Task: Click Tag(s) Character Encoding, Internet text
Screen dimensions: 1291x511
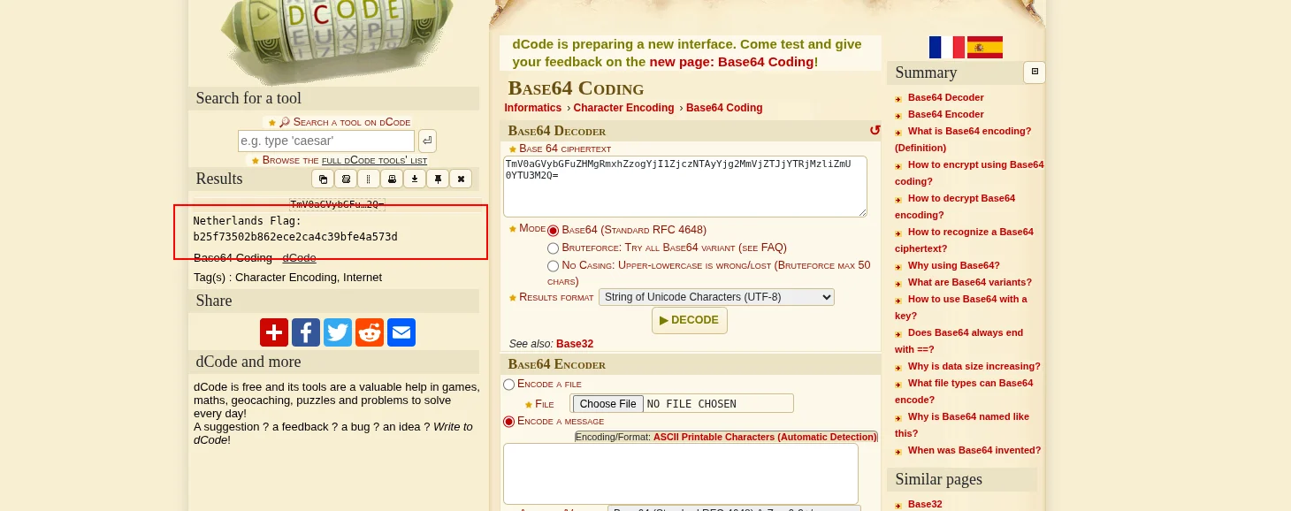Action: click(x=288, y=278)
